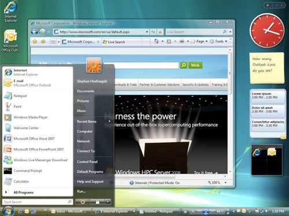Image resolution: width=289 pixels, height=216 pixels.
Task: Click the IE Back navigation button
Action: (x=35, y=32)
